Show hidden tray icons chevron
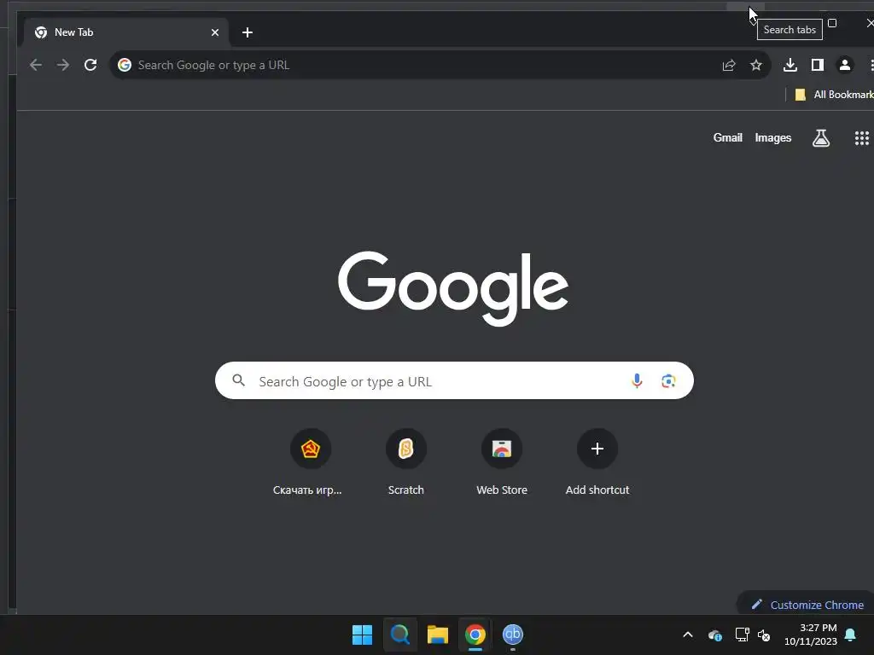Image resolution: width=874 pixels, height=655 pixels. [688, 635]
